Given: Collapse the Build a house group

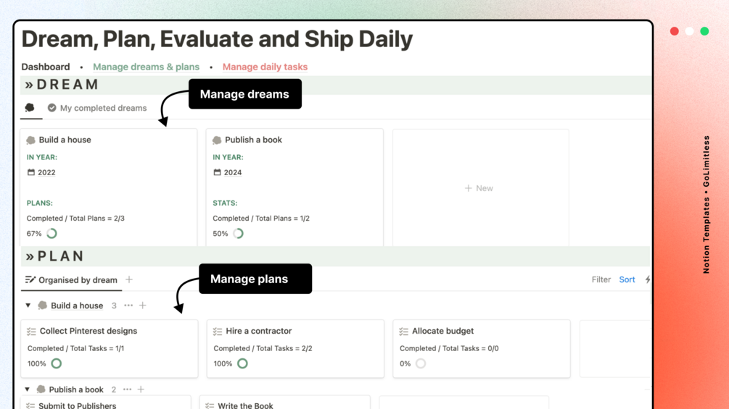Looking at the screenshot, I should [28, 305].
